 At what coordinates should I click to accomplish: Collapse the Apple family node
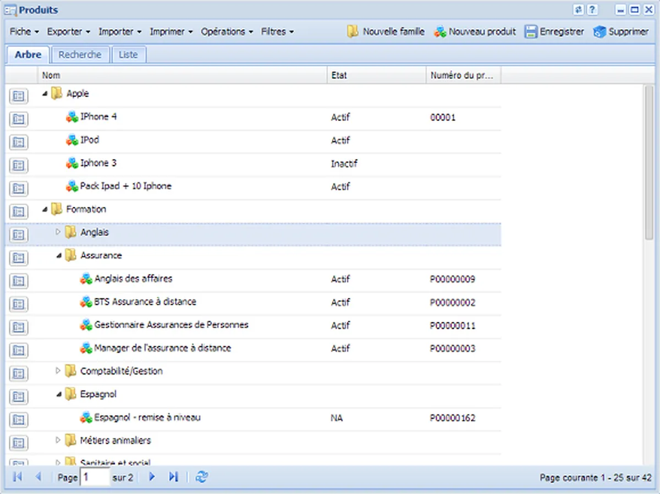pyautogui.click(x=45, y=94)
